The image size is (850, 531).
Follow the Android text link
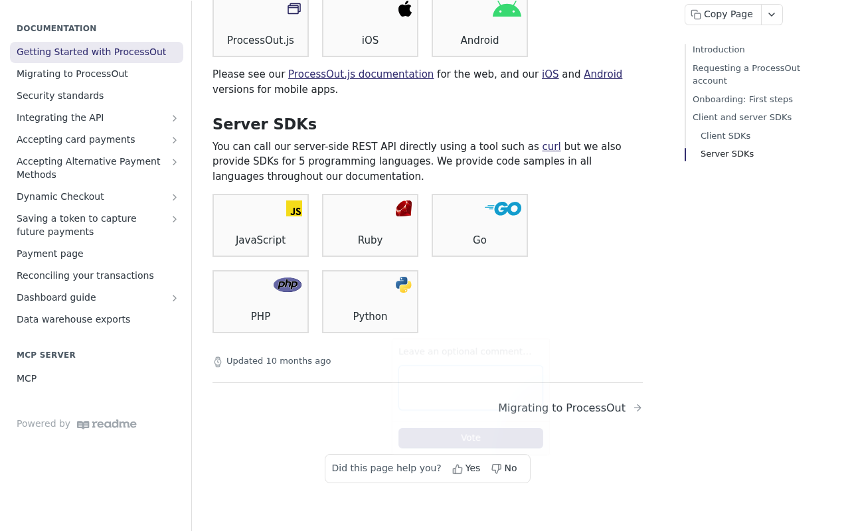click(x=603, y=74)
